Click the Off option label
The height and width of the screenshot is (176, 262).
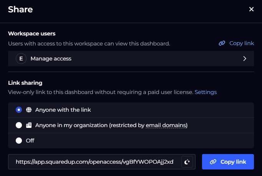click(x=30, y=141)
